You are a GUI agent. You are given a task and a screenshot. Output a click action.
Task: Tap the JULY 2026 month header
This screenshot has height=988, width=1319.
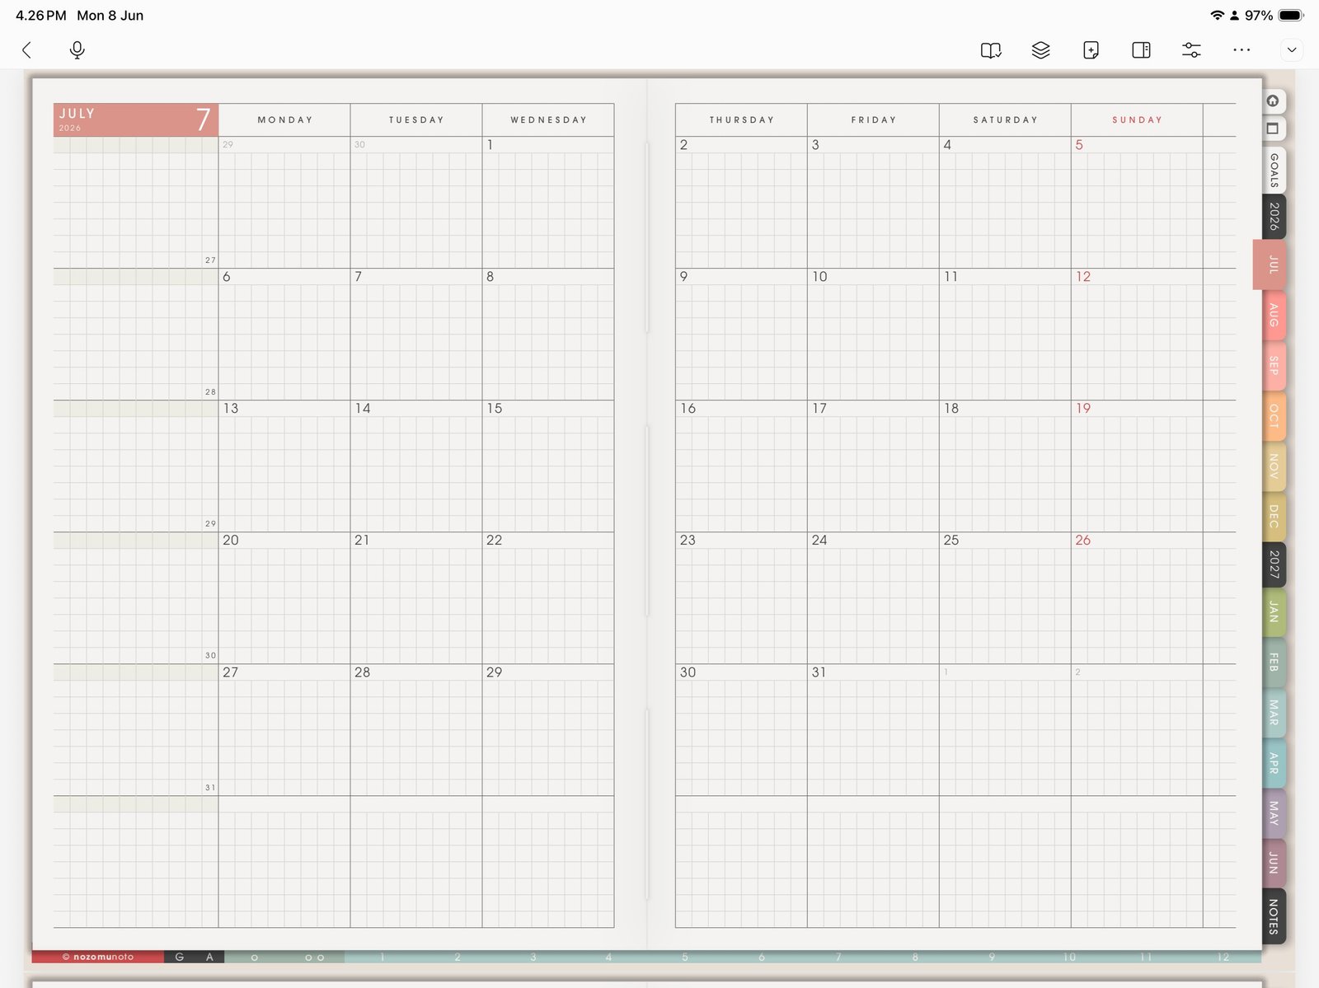point(136,119)
